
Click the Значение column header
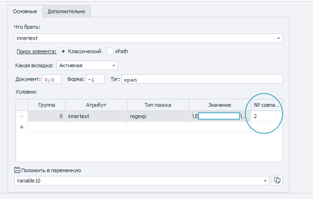[220, 104]
